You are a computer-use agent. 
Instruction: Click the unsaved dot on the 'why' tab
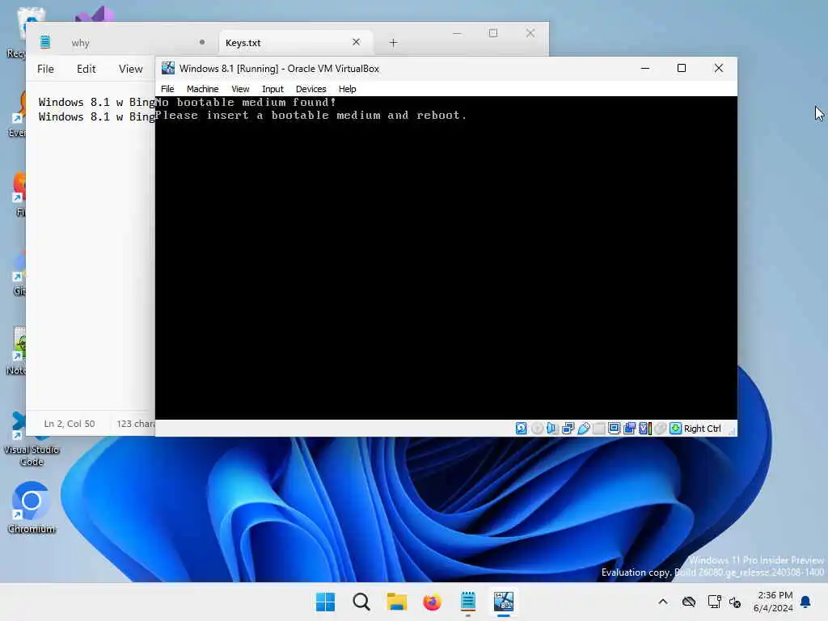[202, 42]
